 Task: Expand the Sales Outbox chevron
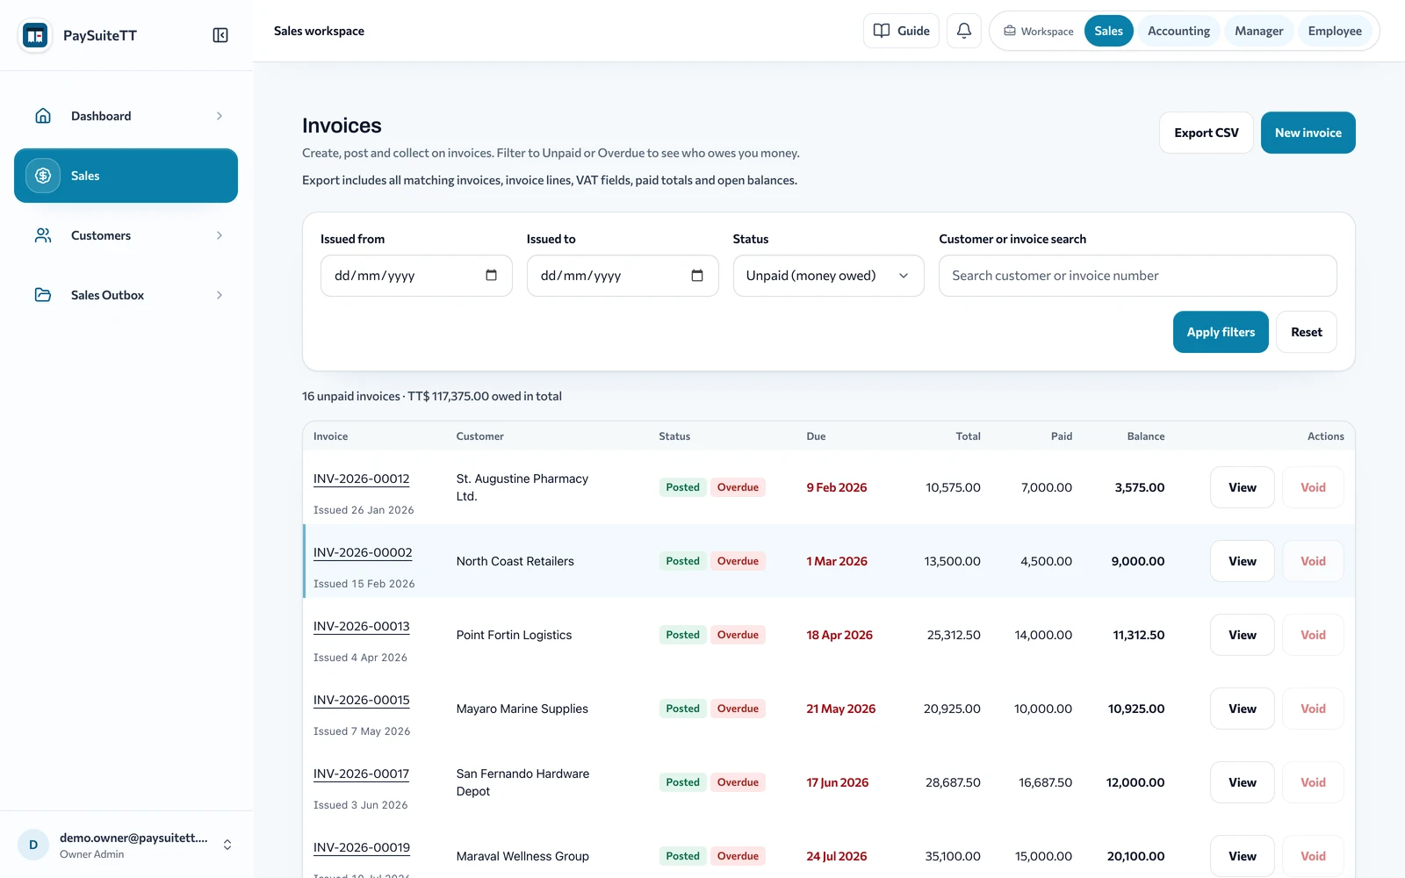(220, 295)
